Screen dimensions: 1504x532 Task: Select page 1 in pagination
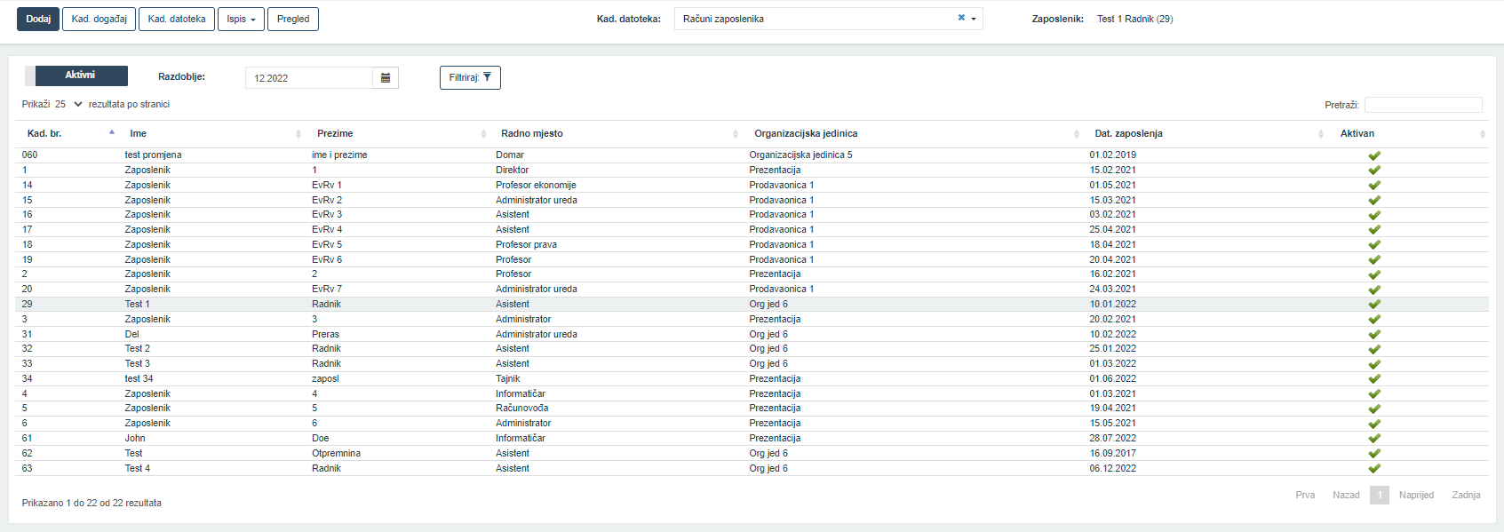click(x=1380, y=495)
